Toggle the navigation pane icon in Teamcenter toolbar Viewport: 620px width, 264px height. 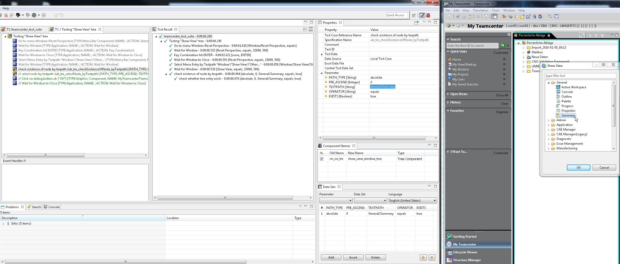tap(494, 16)
